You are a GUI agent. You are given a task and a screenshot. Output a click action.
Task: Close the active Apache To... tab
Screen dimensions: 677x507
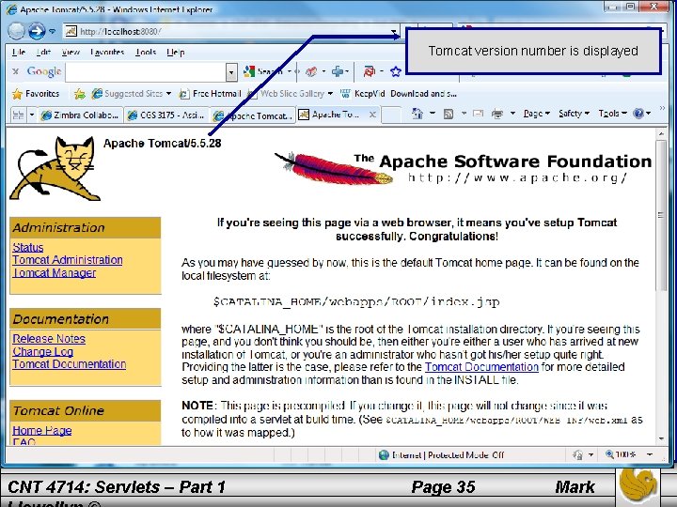pos(372,115)
